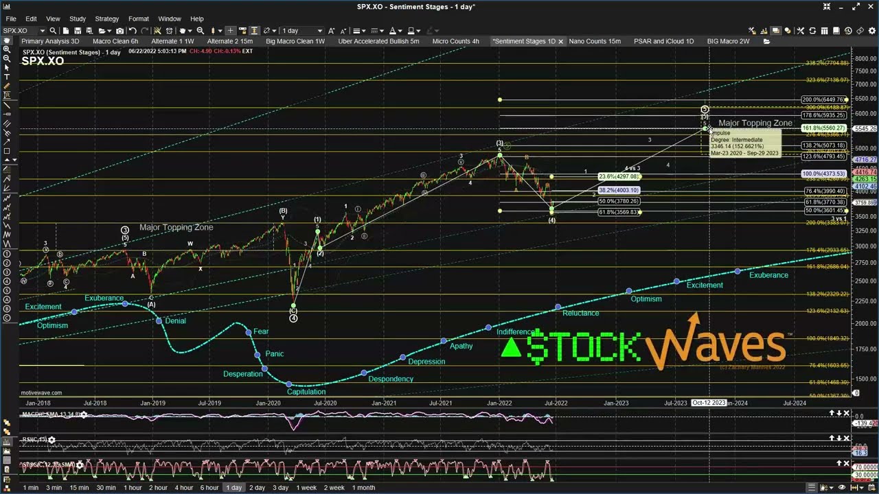Screen dimensions: 879x494
Task: Select the 3 day timeframe button
Action: pyautogui.click(x=280, y=487)
